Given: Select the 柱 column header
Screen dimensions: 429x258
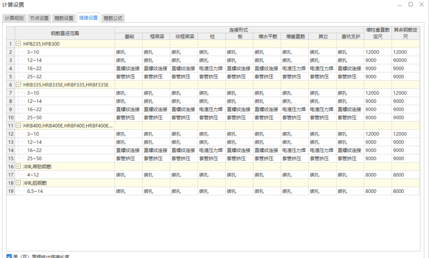Looking at the screenshot, I should [212, 36].
